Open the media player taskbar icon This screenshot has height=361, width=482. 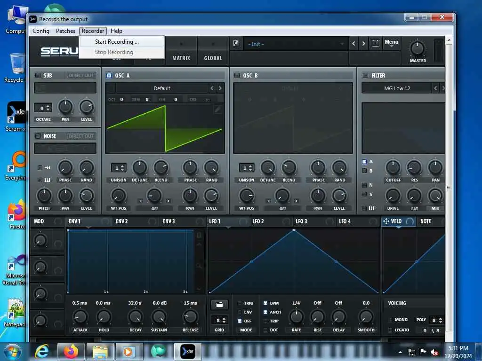pos(129,351)
